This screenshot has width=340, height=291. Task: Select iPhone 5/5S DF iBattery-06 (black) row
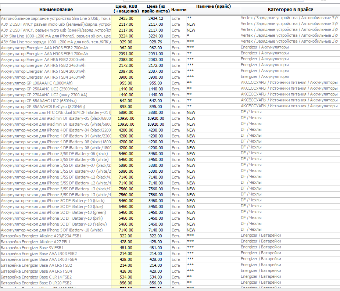coord(56,154)
